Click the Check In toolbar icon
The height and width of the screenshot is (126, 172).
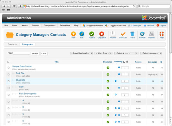pyautogui.click(x=123, y=34)
